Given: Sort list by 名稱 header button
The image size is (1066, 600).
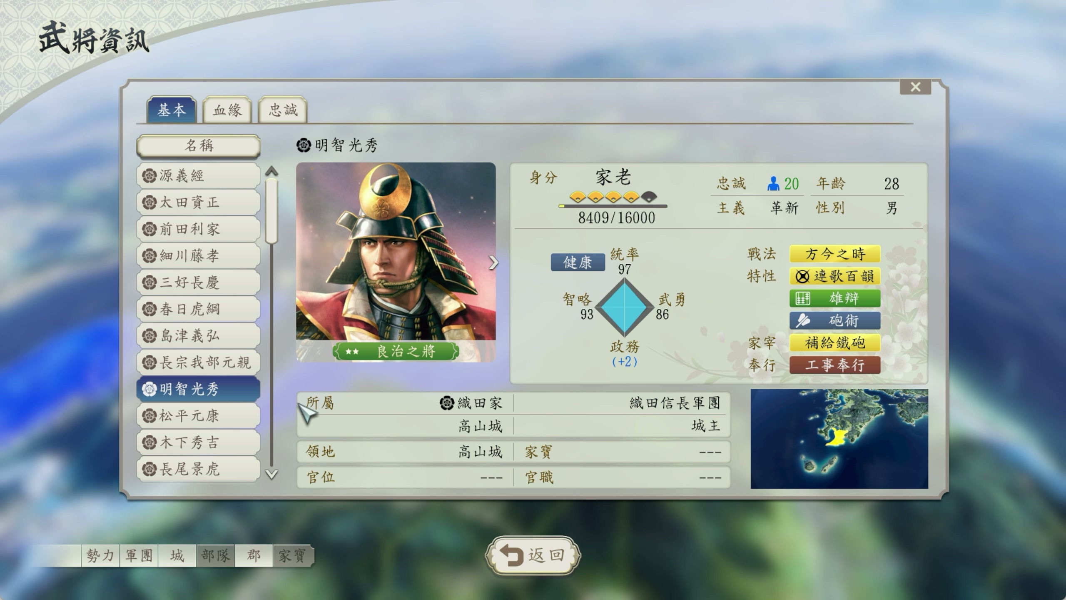Looking at the screenshot, I should tap(199, 146).
